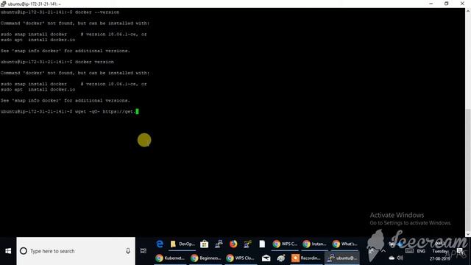Switch to the 'WPS Clo...' Chrome window
The height and width of the screenshot is (265, 471).
(x=241, y=258)
